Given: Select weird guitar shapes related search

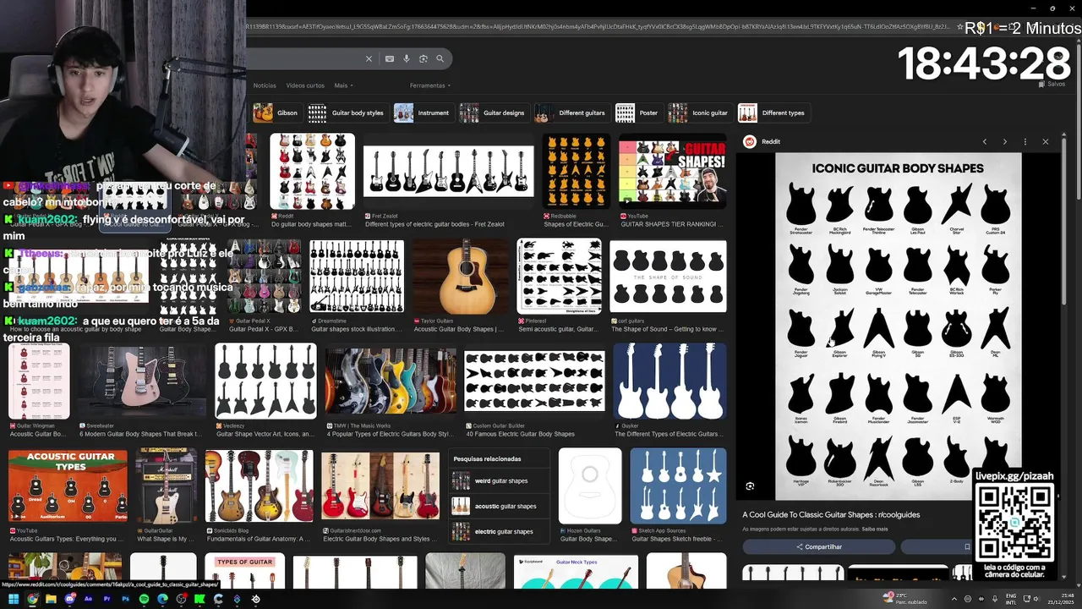Looking at the screenshot, I should click(500, 481).
